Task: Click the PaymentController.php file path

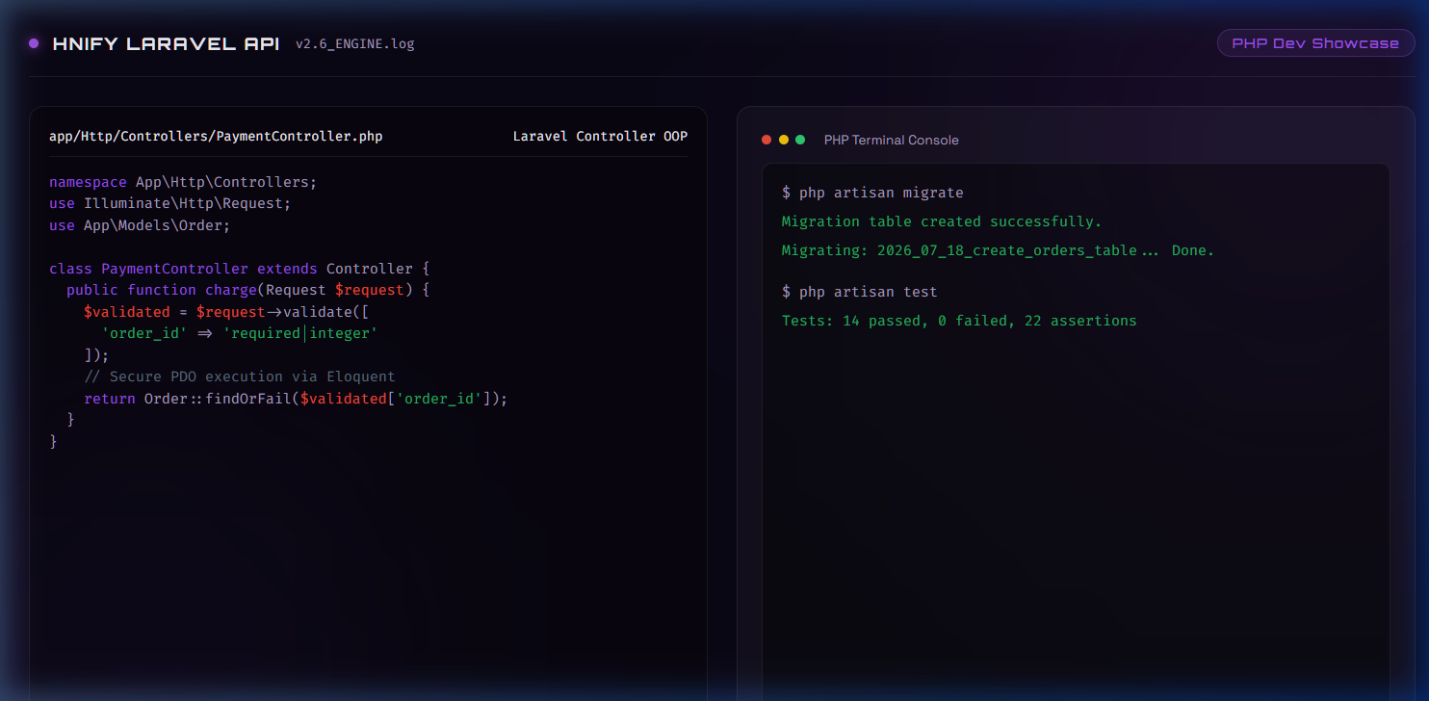Action: click(216, 137)
